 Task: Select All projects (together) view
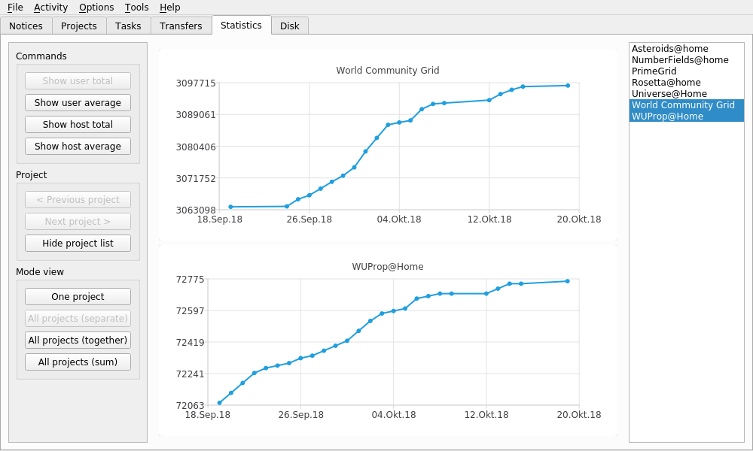point(78,341)
